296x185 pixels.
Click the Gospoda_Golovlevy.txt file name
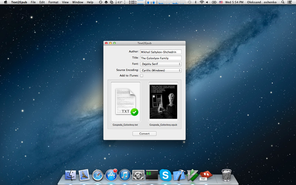[x=125, y=125]
